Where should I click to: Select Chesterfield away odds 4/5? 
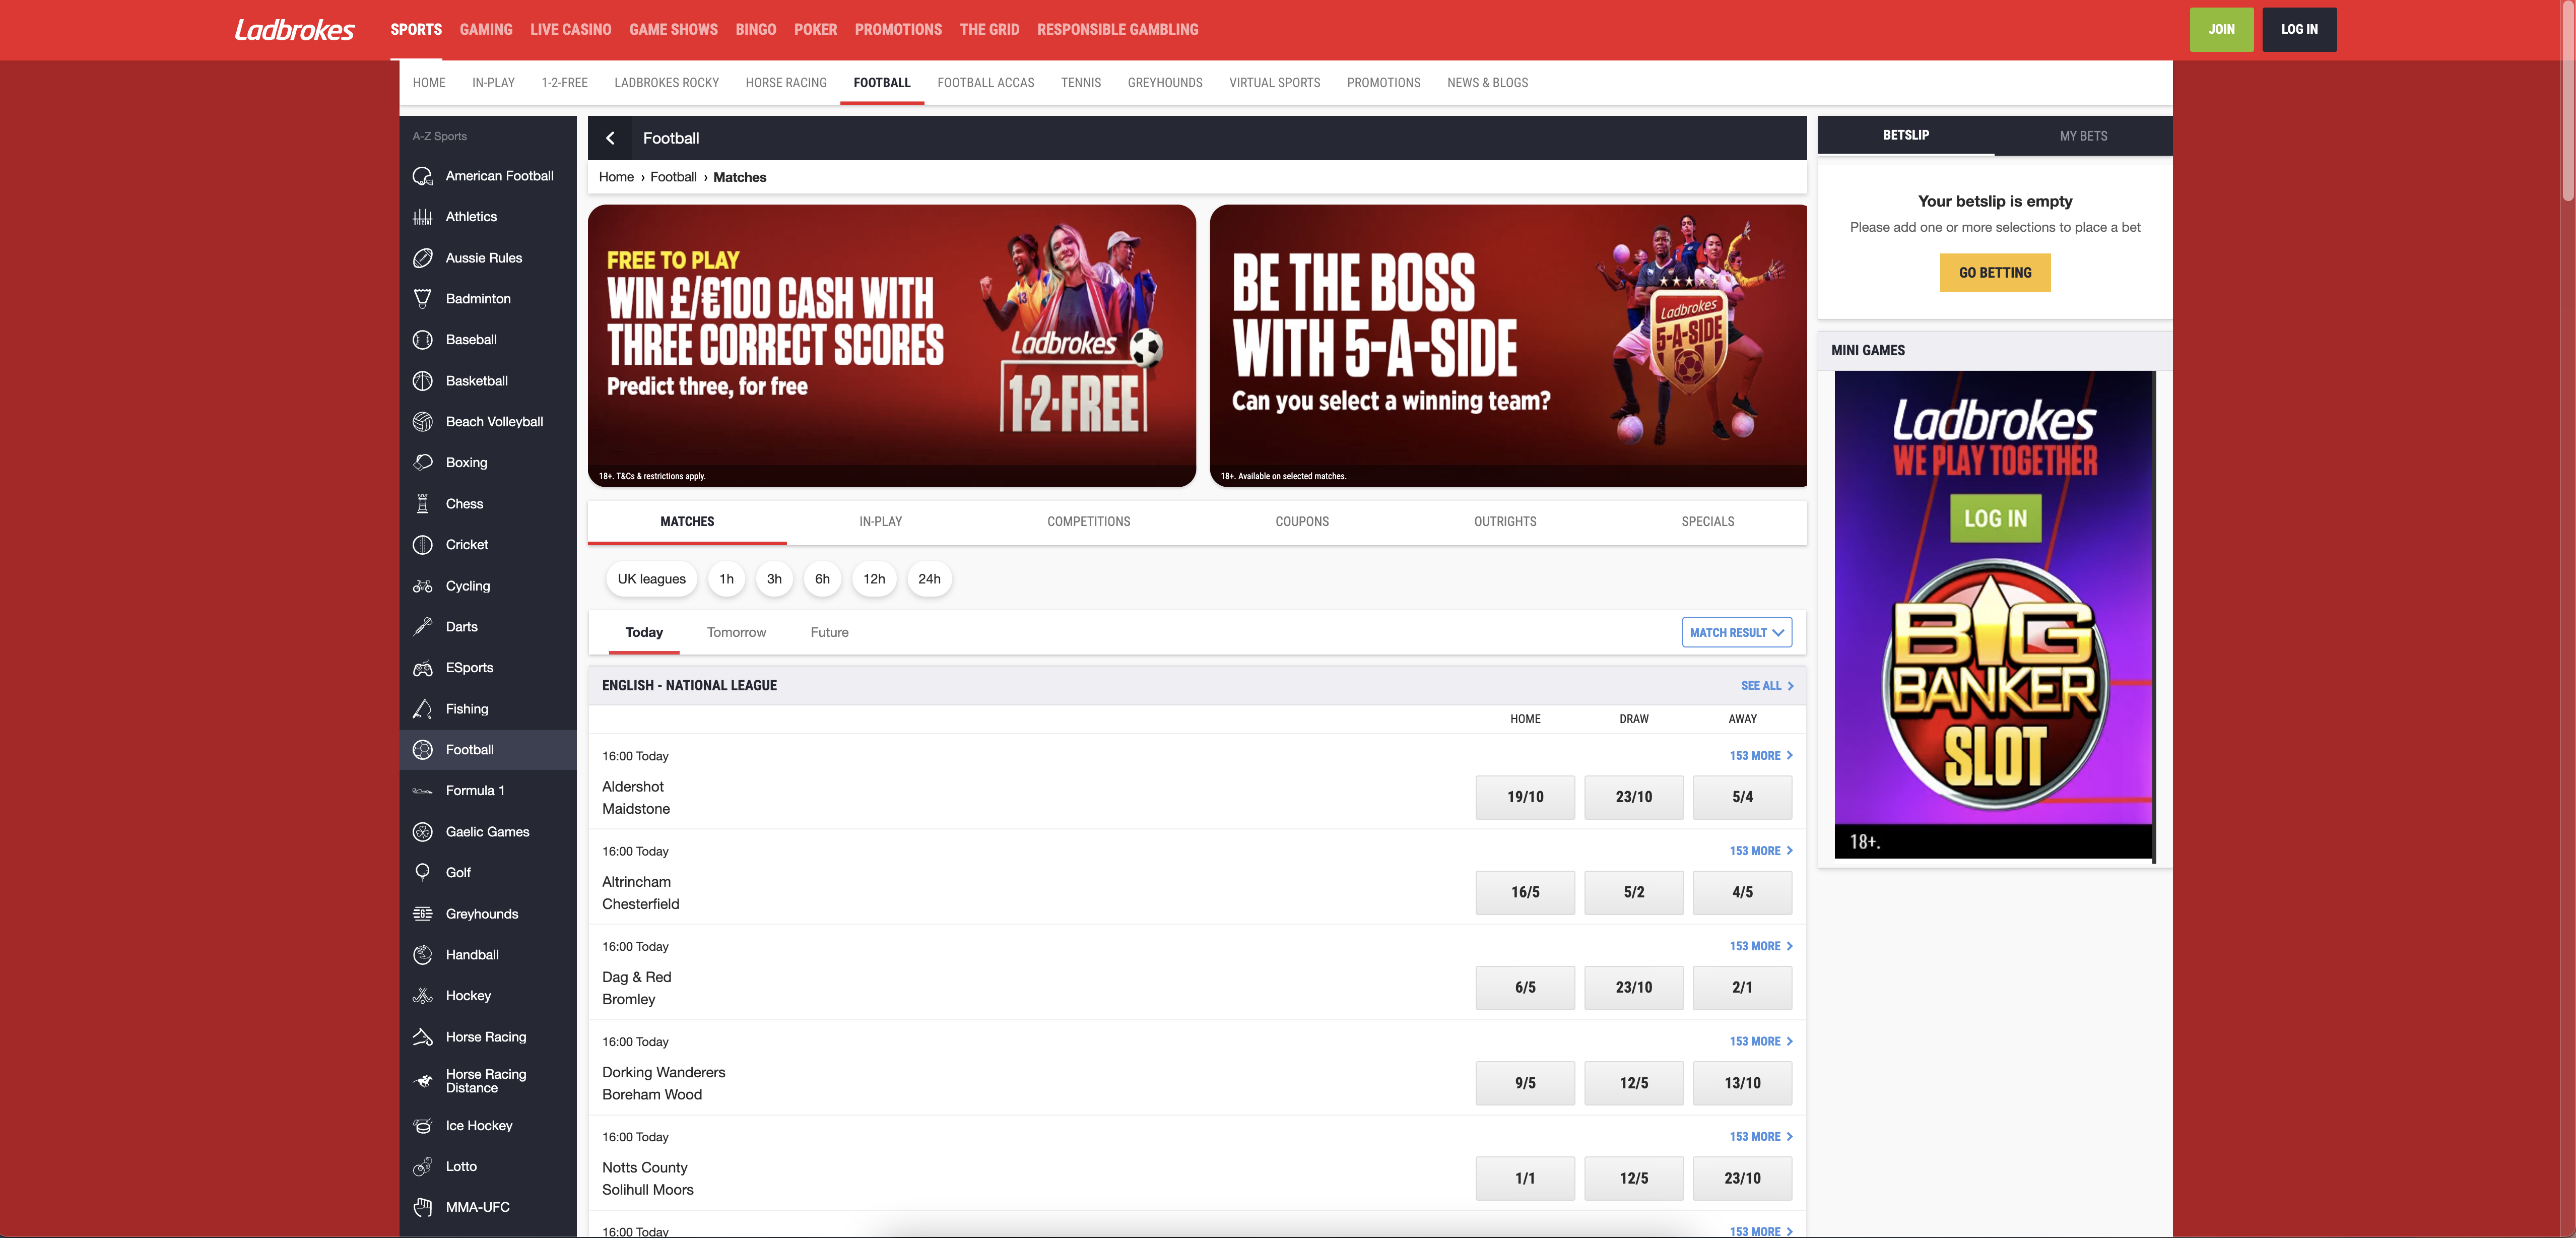tap(1742, 892)
